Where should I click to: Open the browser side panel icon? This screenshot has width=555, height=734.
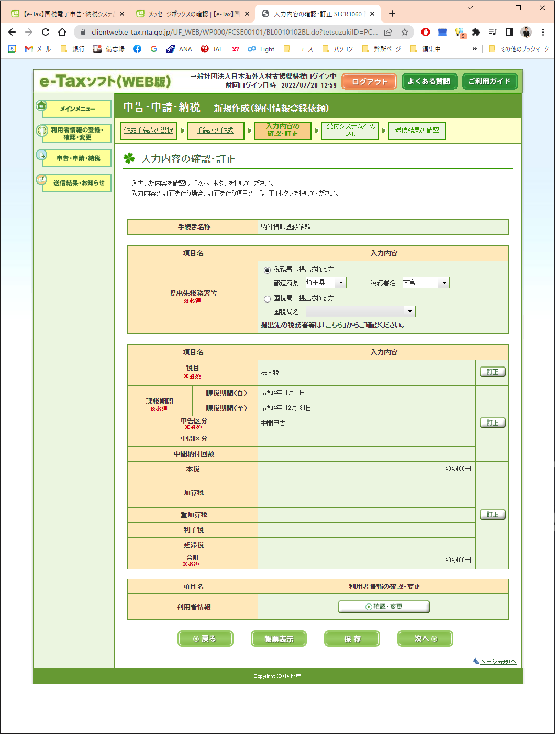point(509,32)
